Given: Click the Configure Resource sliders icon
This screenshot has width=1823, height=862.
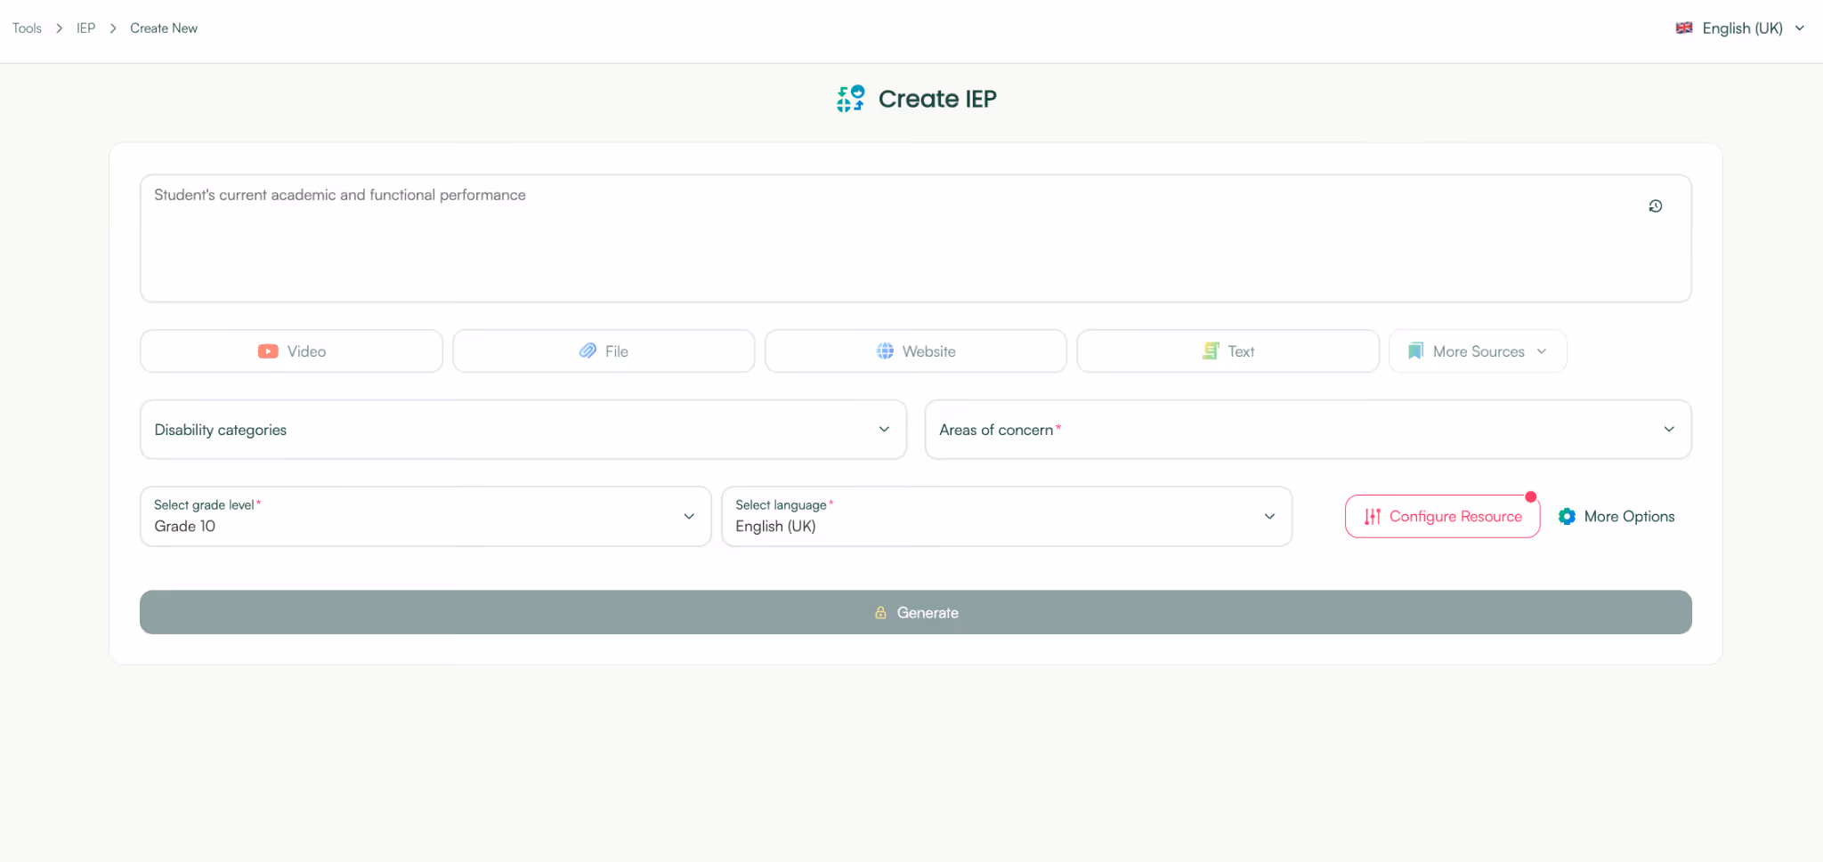Looking at the screenshot, I should coord(1371,516).
